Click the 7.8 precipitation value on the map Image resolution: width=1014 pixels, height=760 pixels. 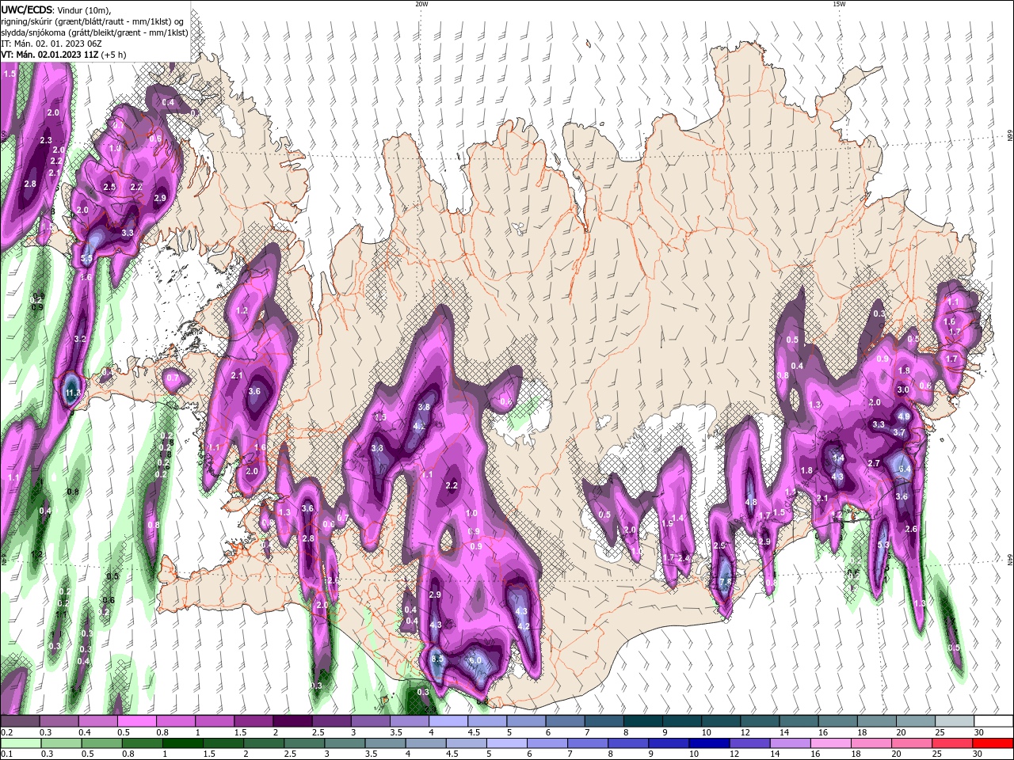pos(725,582)
